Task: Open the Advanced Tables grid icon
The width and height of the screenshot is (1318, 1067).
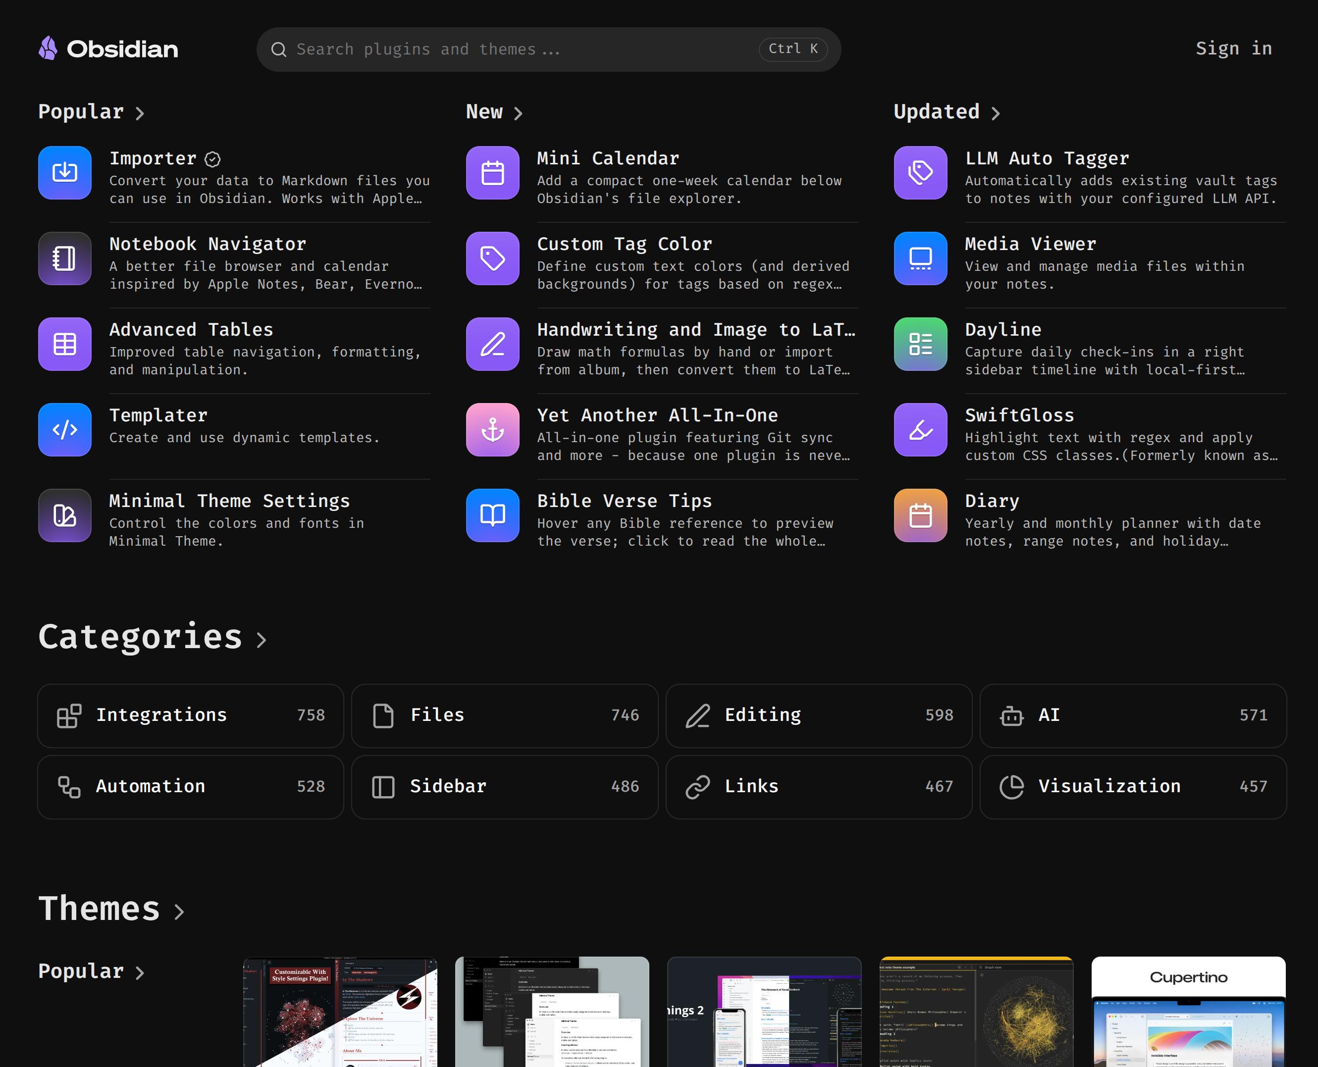Action: pos(64,344)
